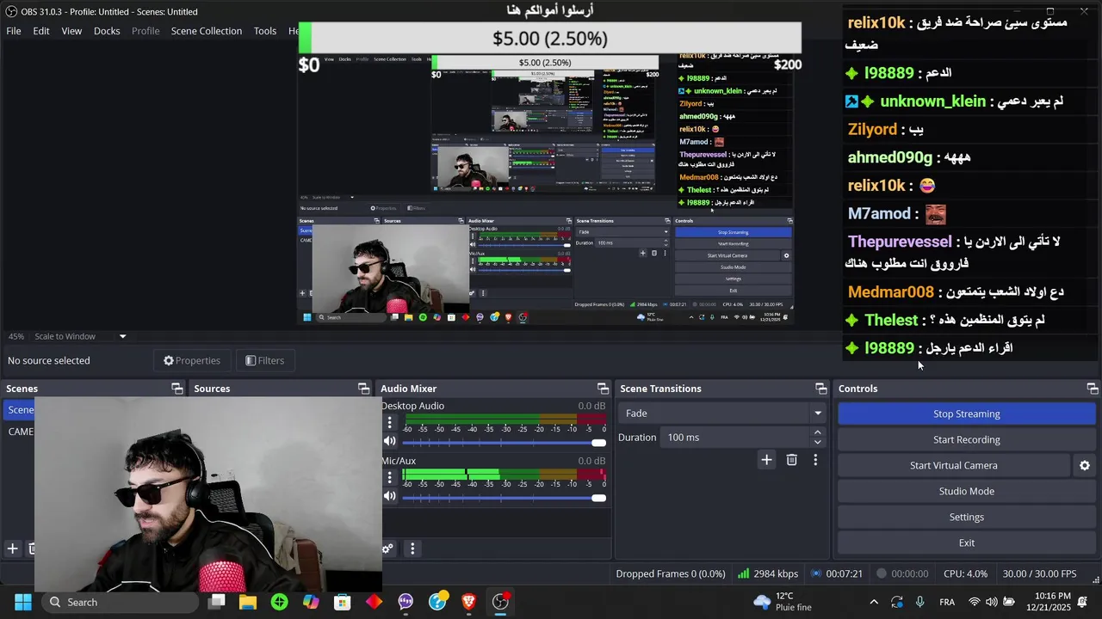Viewport: 1102px width, 619px height.
Task: Open the Edit menu
Action: coord(41,31)
